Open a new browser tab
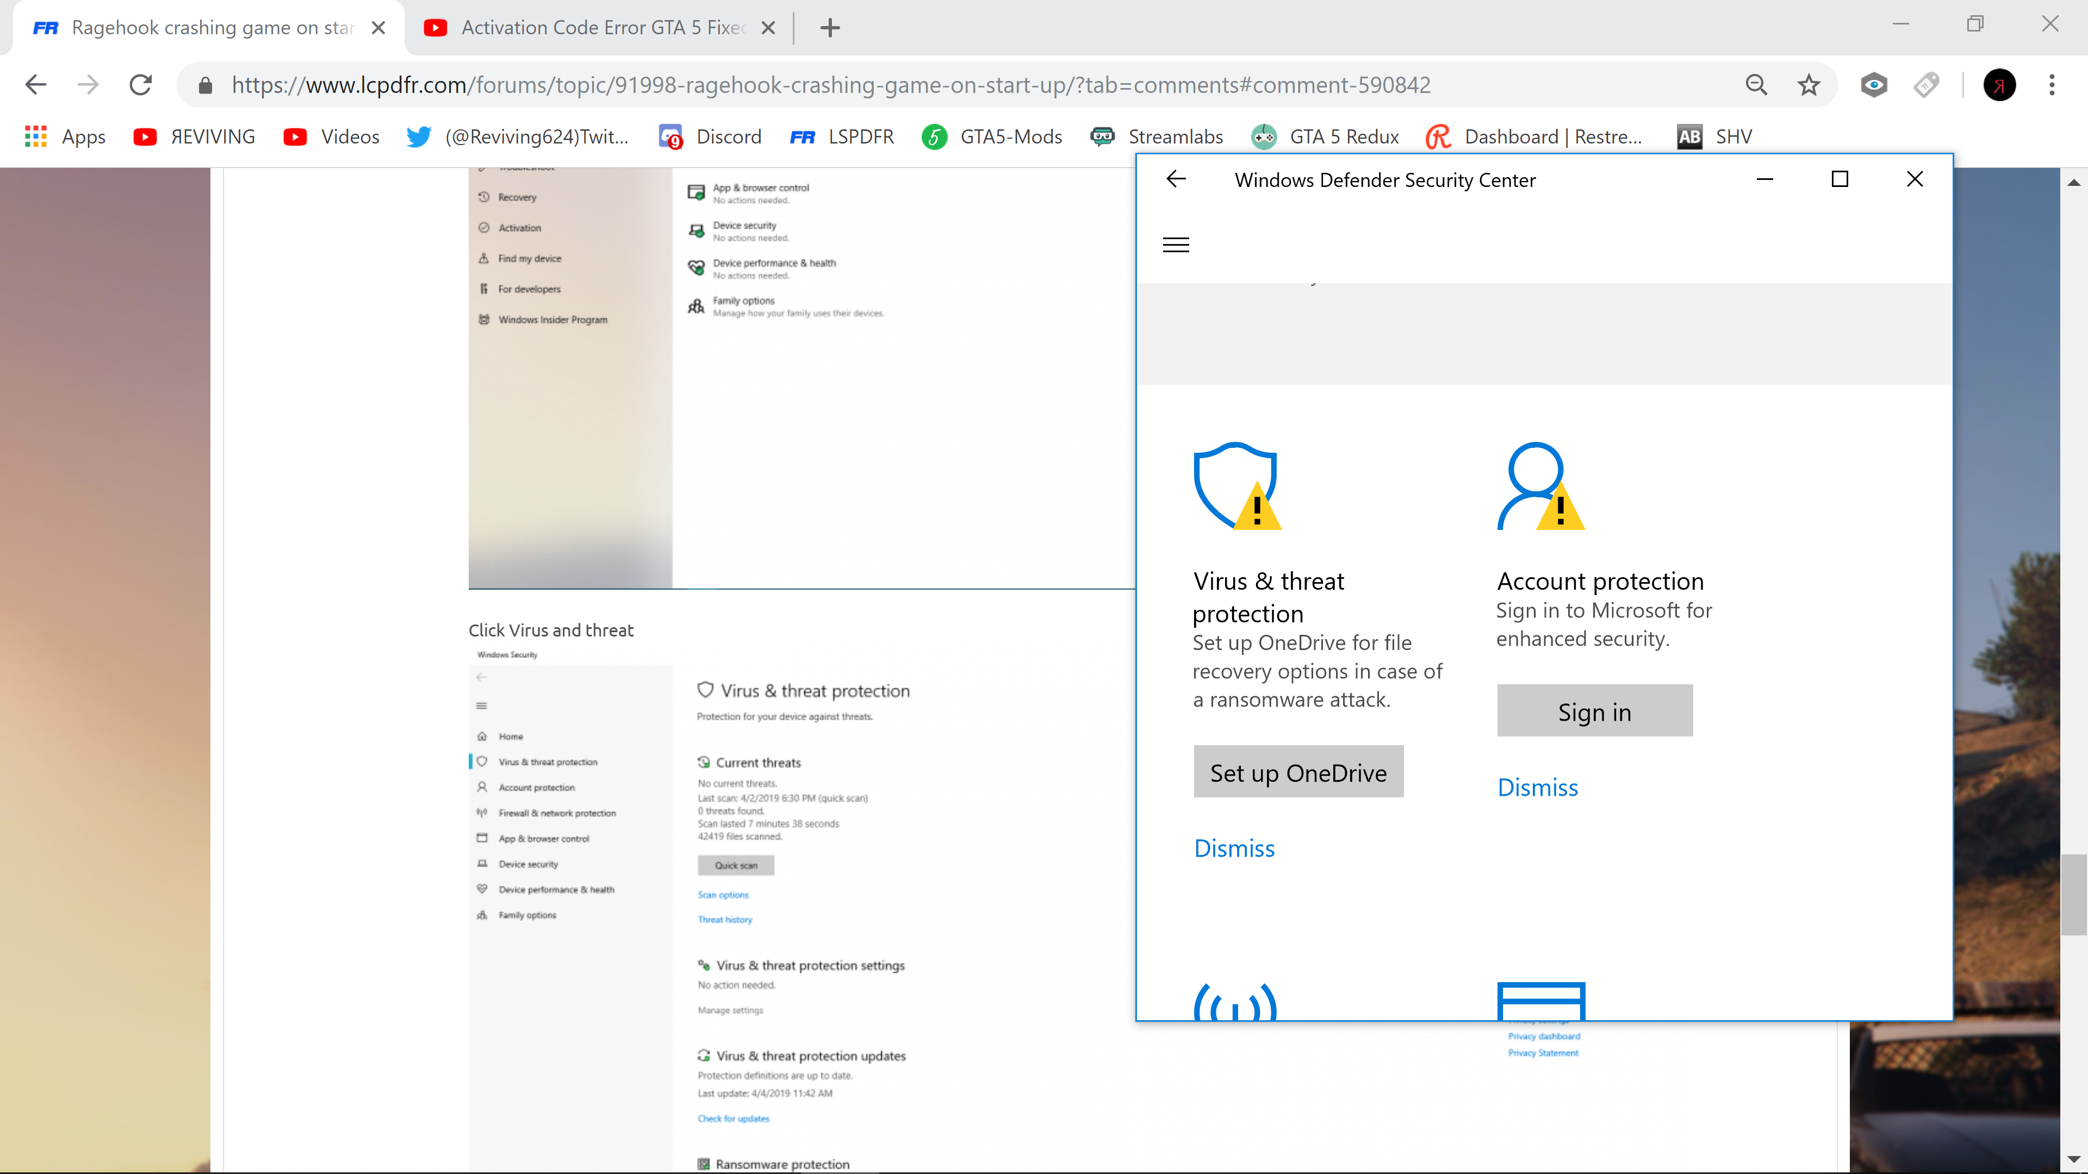Viewport: 2088px width, 1174px height. coord(829,28)
